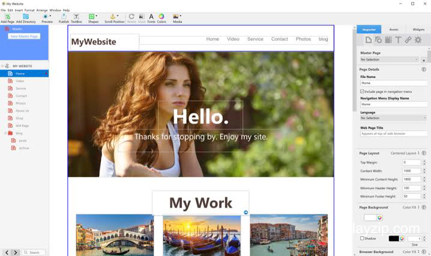Open the text inspector T icon
The height and width of the screenshot is (256, 431).
[x=399, y=40]
